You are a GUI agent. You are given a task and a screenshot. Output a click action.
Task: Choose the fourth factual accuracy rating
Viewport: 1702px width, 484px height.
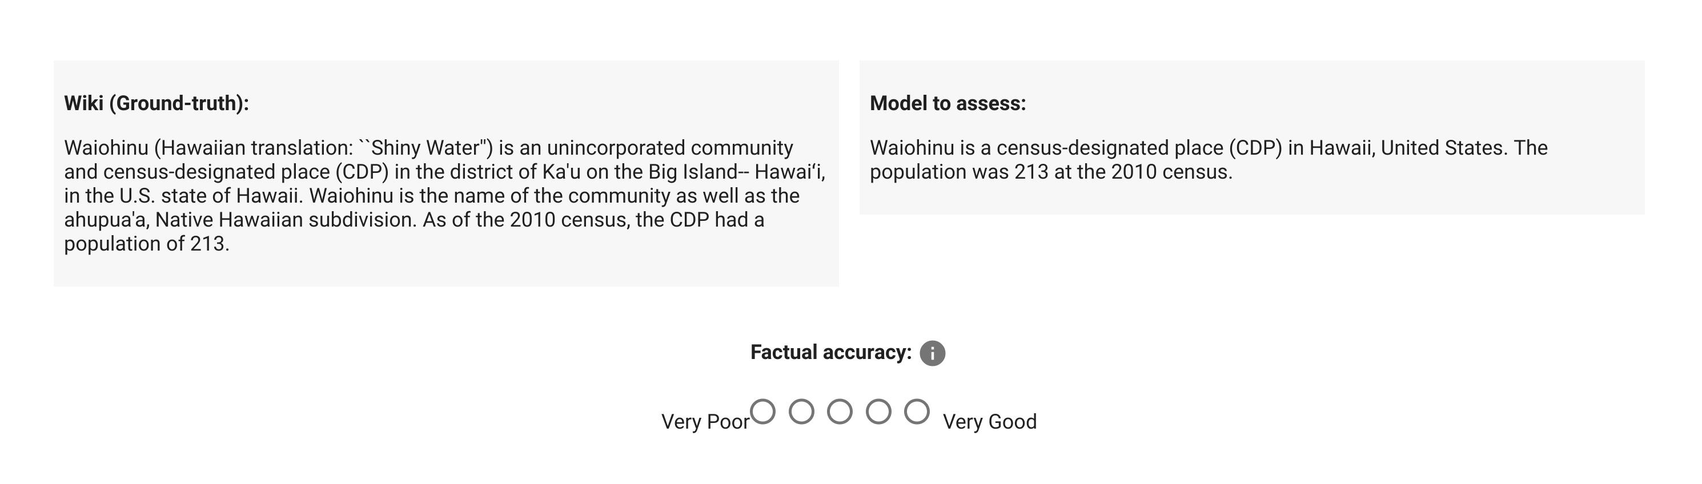[879, 412]
